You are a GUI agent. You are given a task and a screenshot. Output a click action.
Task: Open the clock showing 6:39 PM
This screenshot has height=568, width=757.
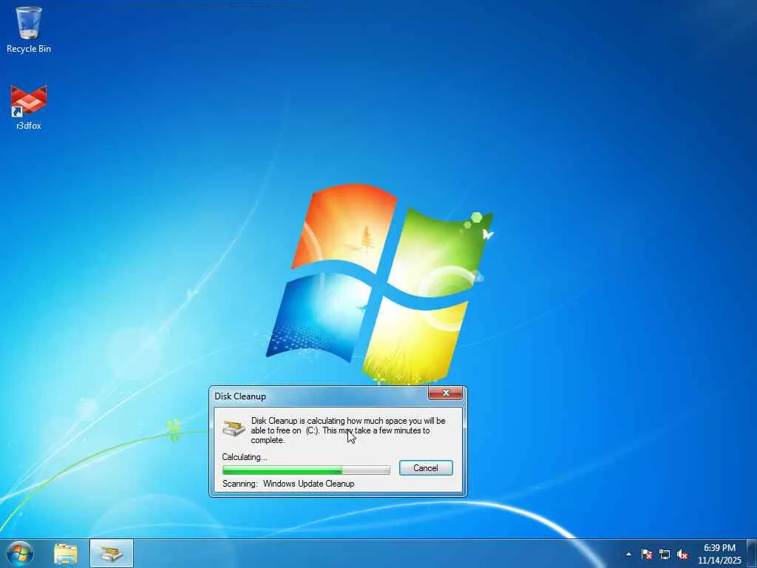(719, 554)
